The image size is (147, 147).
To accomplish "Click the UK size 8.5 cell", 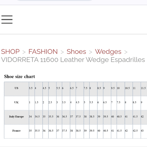I will [x=137, y=103].
